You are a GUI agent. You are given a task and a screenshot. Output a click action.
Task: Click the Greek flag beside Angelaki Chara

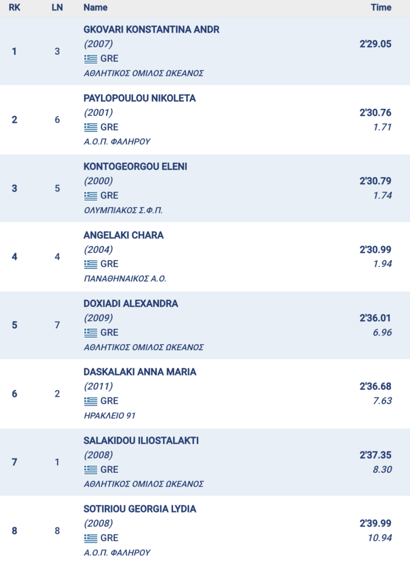pyautogui.click(x=91, y=264)
